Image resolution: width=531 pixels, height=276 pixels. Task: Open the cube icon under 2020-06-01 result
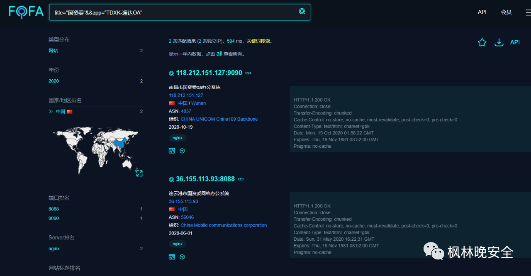coord(182,257)
